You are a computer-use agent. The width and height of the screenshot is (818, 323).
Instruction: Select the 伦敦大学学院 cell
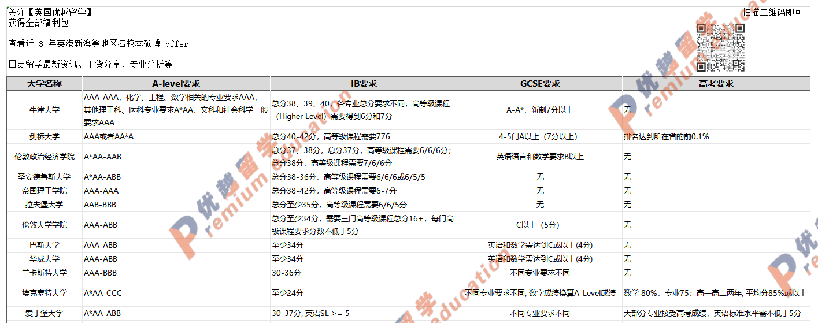coord(45,225)
